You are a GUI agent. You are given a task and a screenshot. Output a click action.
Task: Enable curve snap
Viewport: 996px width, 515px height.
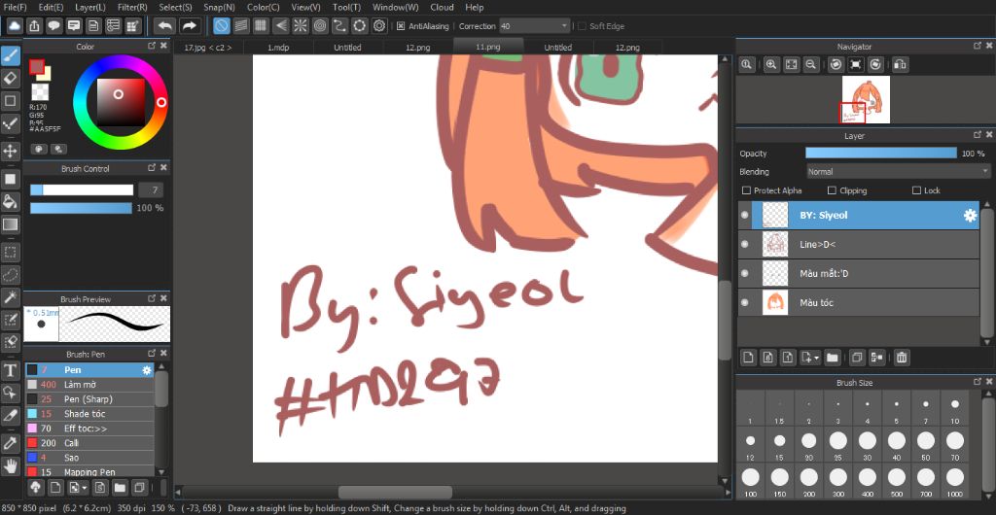tap(339, 26)
